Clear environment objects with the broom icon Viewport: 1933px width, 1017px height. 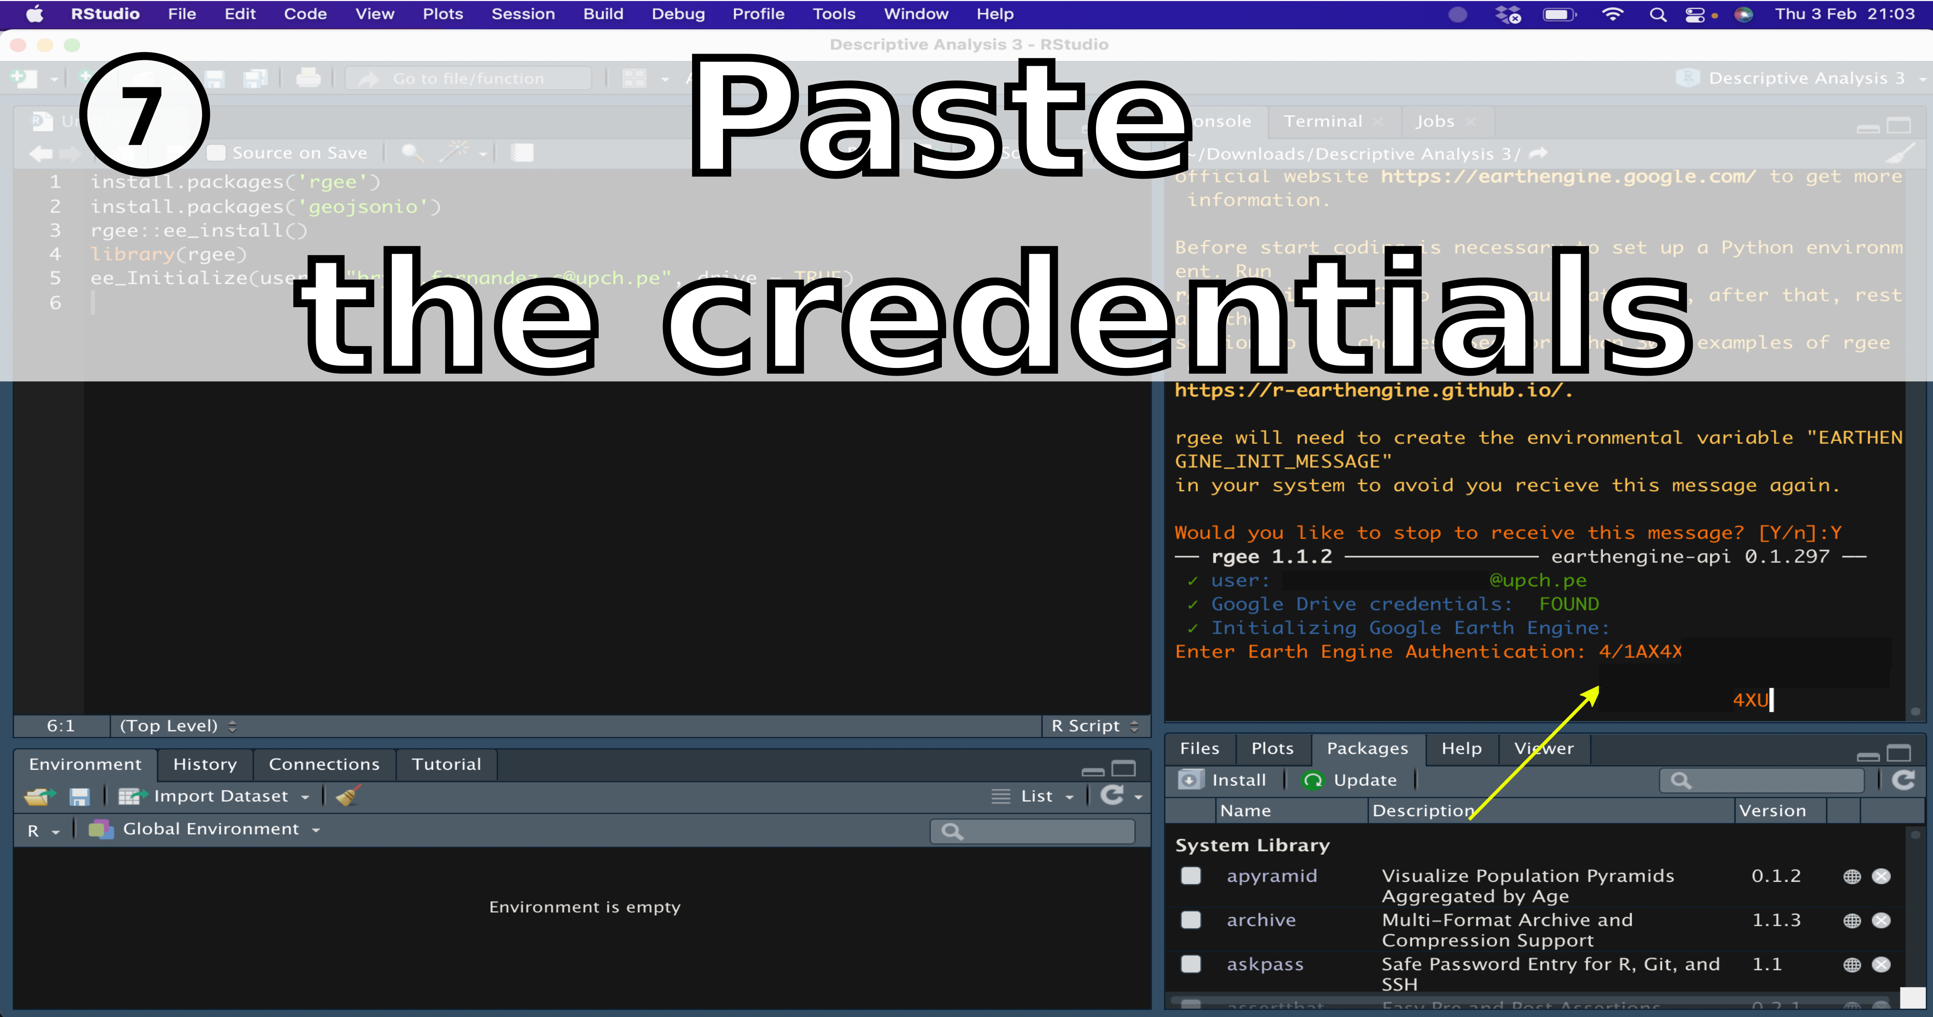tap(348, 796)
